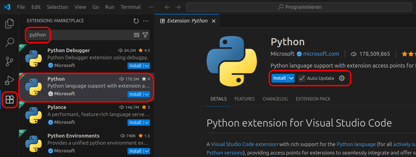Viewport: 416px width, 157px height.
Task: Select the Python Debugger extension title
Action: click(x=69, y=51)
